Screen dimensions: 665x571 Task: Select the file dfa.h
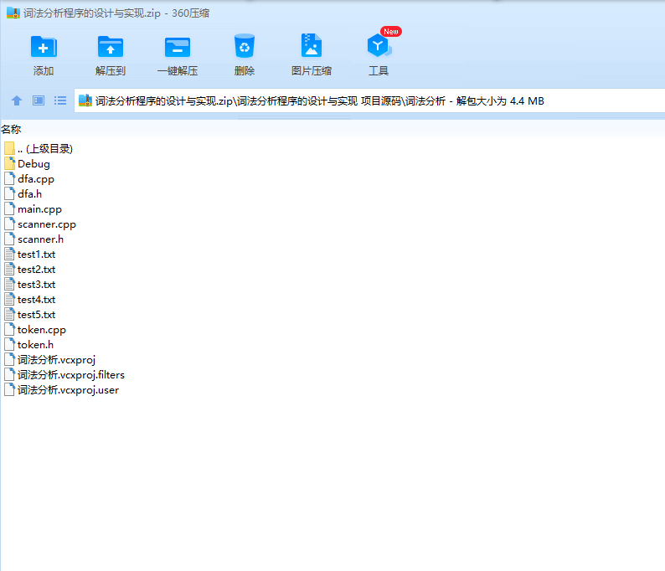[23, 193]
